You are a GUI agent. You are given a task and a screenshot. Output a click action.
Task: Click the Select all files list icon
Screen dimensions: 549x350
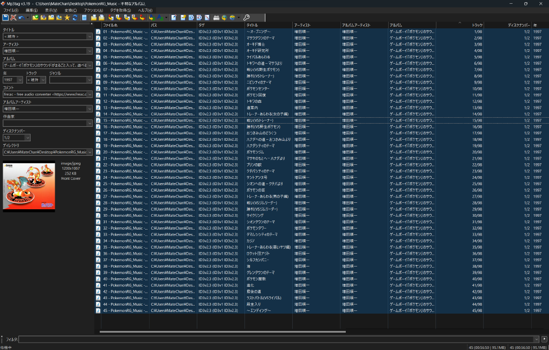tap(84, 18)
